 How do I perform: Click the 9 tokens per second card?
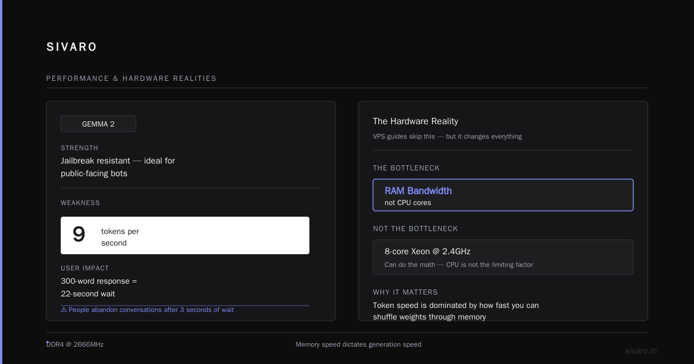[x=185, y=235]
